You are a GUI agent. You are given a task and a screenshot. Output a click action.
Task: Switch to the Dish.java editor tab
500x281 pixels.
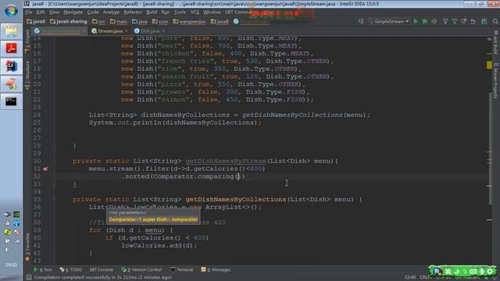click(x=150, y=31)
